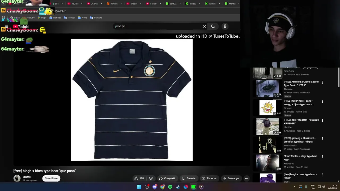Go to the YouTube home logo
This screenshot has height=191, width=340.
point(21,27)
